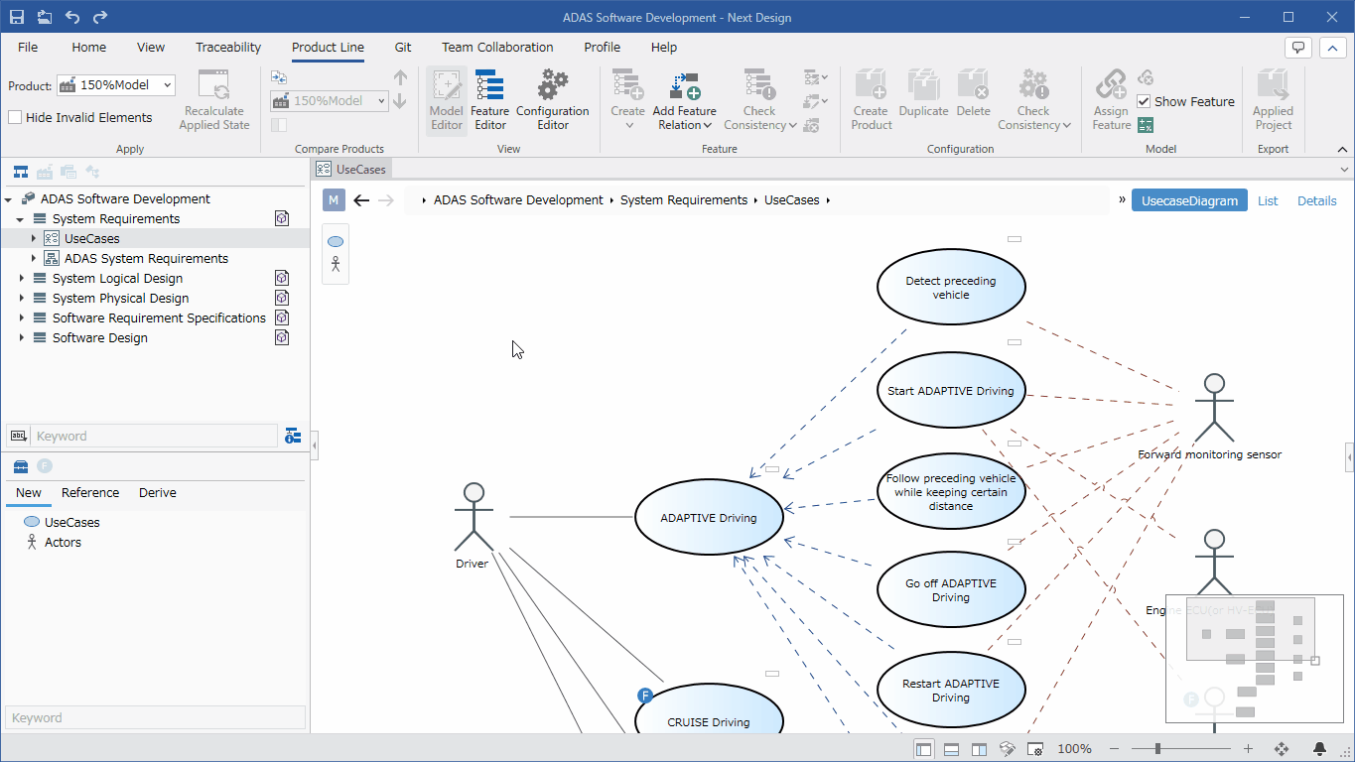The width and height of the screenshot is (1355, 762).
Task: Uncheck the Show Feature checkbox
Action: [1144, 101]
